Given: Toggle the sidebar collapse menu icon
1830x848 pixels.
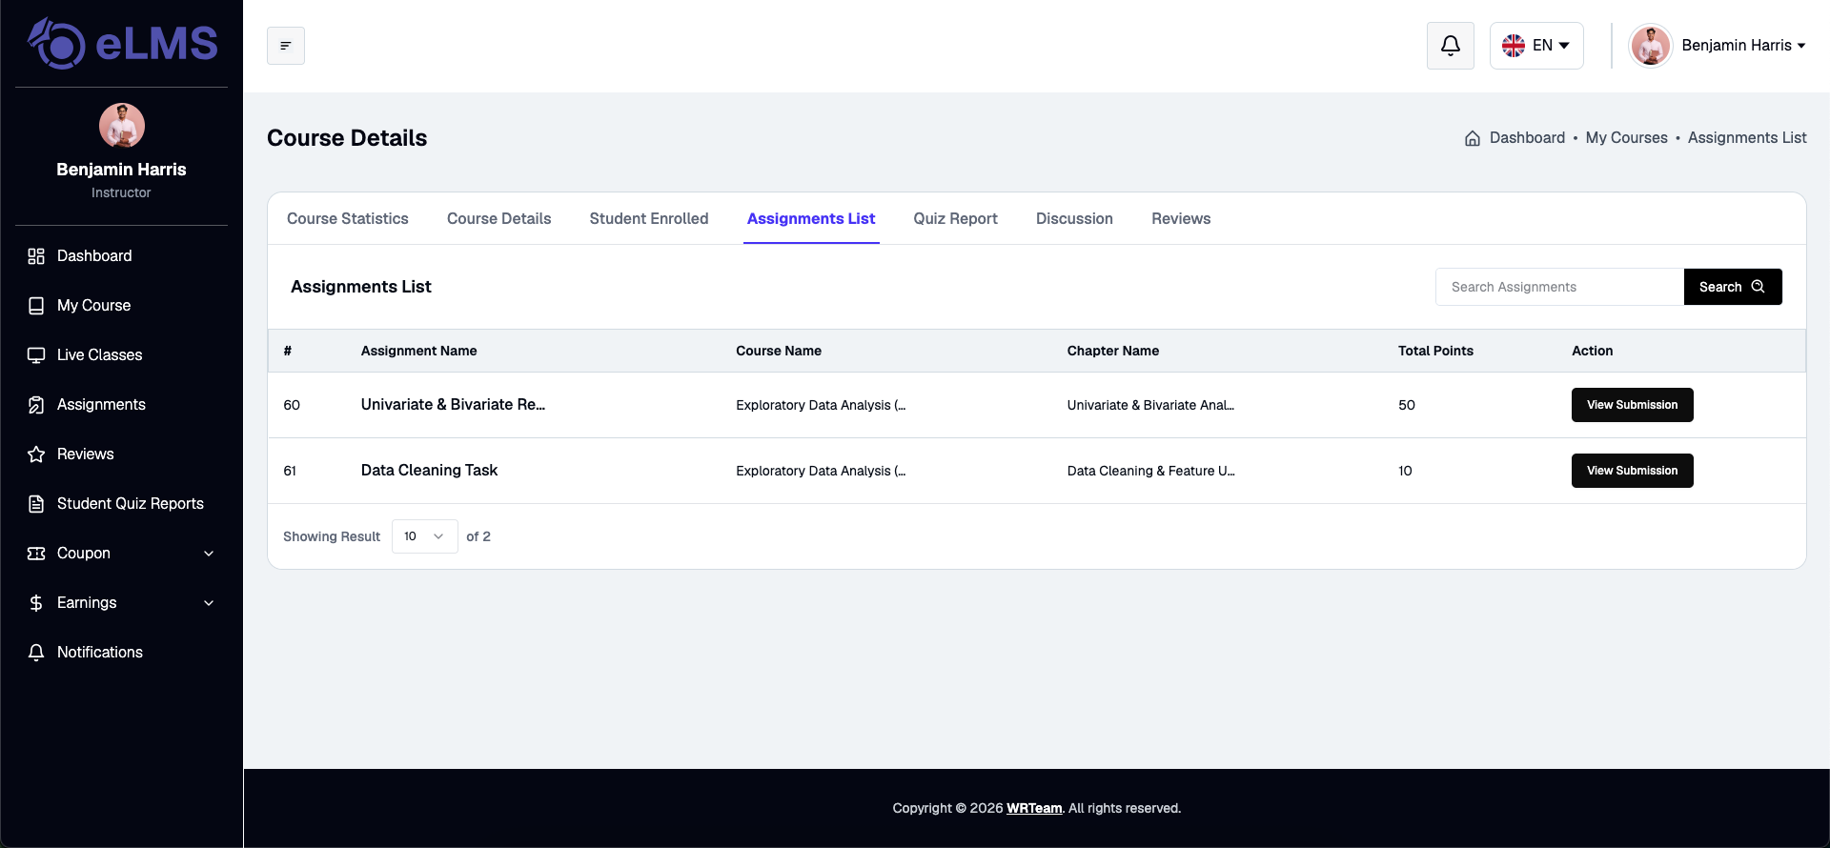Looking at the screenshot, I should [x=286, y=46].
